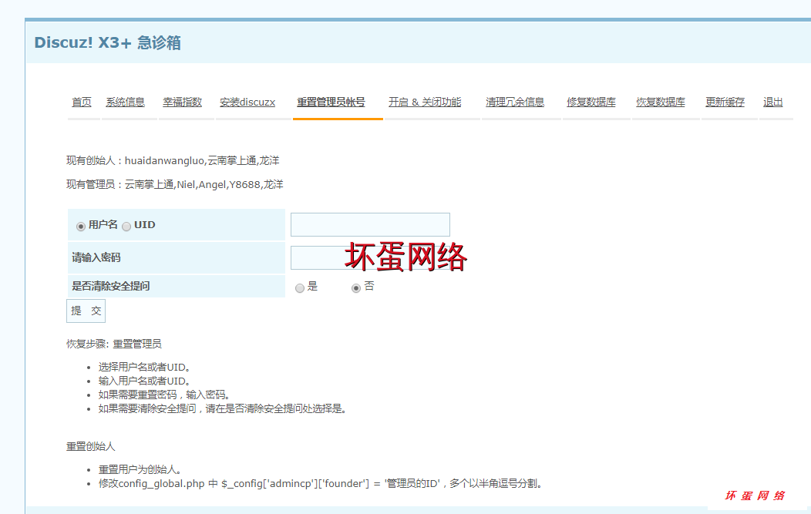Click the 如果需要清除安全提问 step text
This screenshot has width=811, height=514.
[x=224, y=409]
